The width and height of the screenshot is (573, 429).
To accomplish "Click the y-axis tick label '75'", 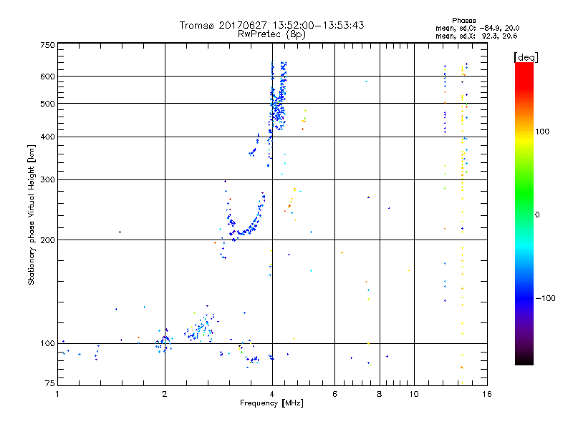I will [50, 383].
